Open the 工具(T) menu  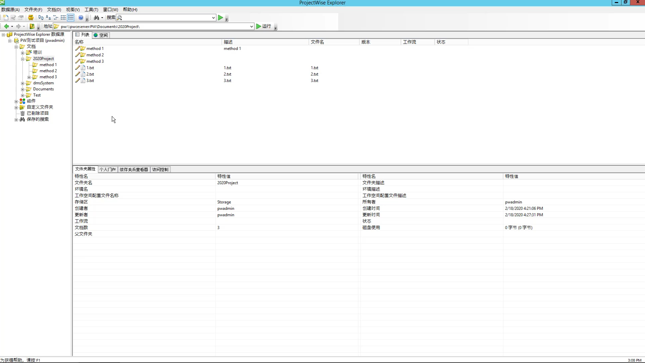point(91,9)
